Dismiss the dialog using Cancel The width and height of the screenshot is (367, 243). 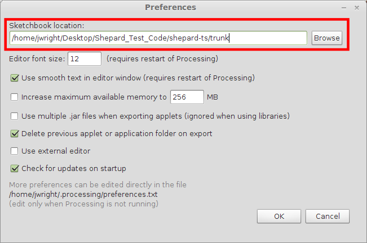click(x=328, y=216)
